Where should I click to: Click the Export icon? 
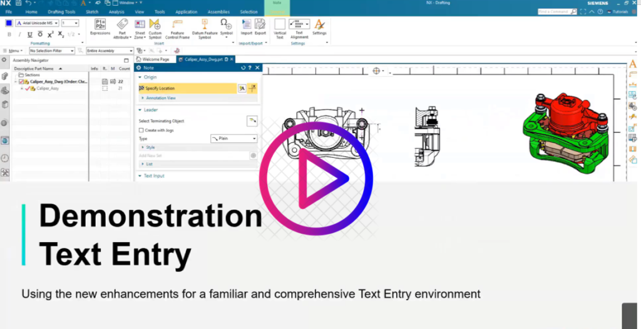coord(260,25)
